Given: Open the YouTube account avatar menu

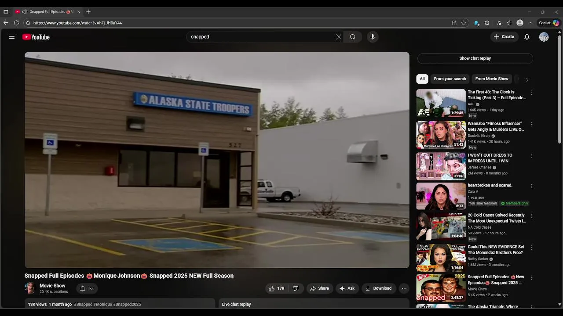Looking at the screenshot, I should (x=544, y=37).
